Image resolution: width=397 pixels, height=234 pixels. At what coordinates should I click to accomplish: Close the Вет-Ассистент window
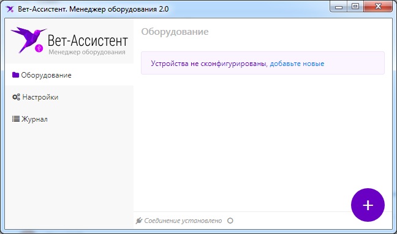378,6
